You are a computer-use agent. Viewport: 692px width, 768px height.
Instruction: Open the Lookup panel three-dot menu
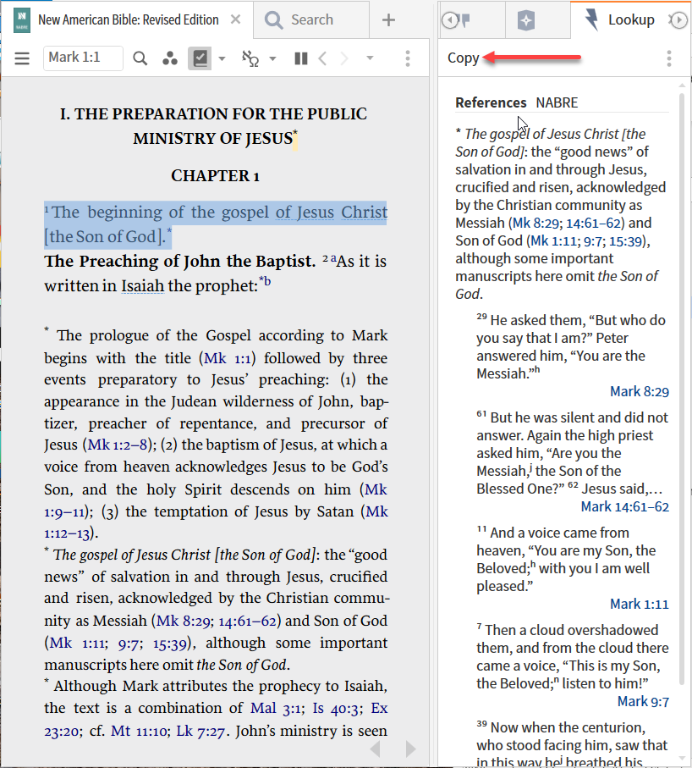coord(669,58)
